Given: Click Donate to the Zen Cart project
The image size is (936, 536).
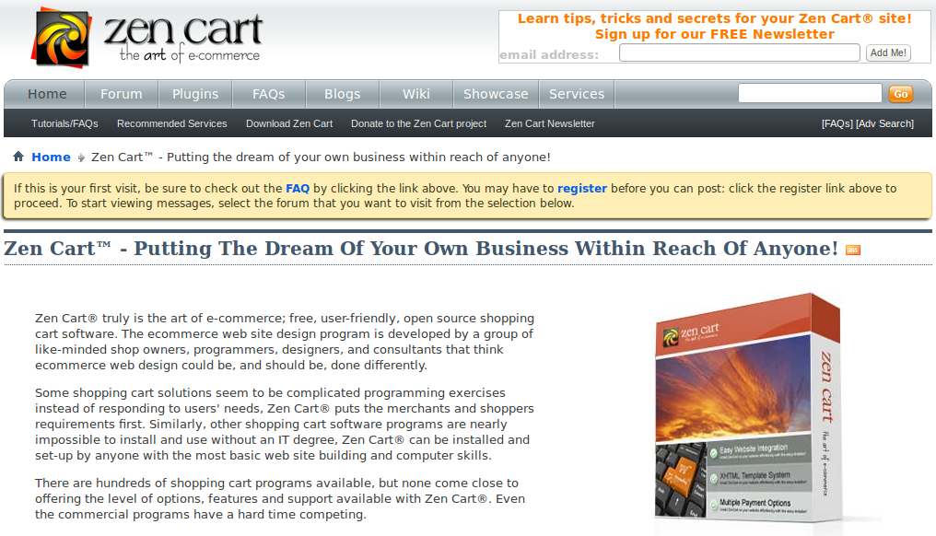Looking at the screenshot, I should 418,123.
